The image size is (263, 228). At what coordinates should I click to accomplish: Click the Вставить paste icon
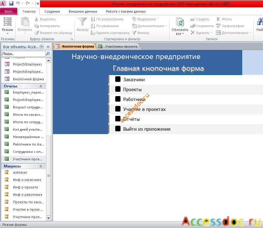point(25,22)
